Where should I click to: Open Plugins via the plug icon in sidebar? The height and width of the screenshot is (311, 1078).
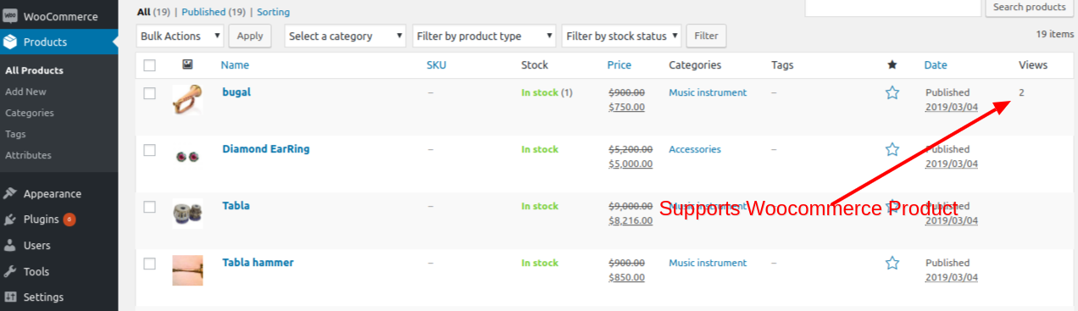(9, 219)
